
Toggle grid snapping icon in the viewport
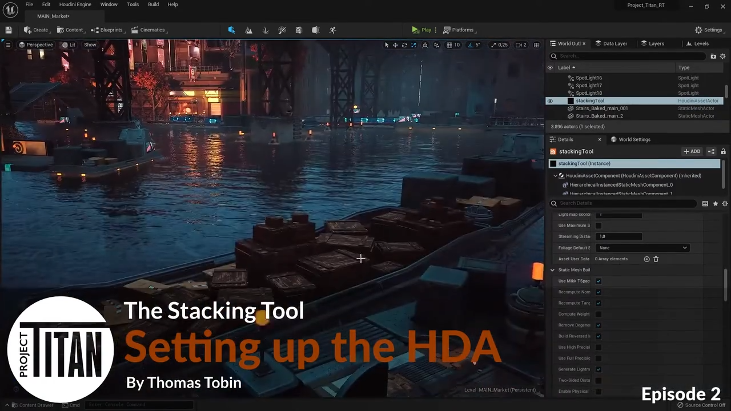(x=449, y=45)
